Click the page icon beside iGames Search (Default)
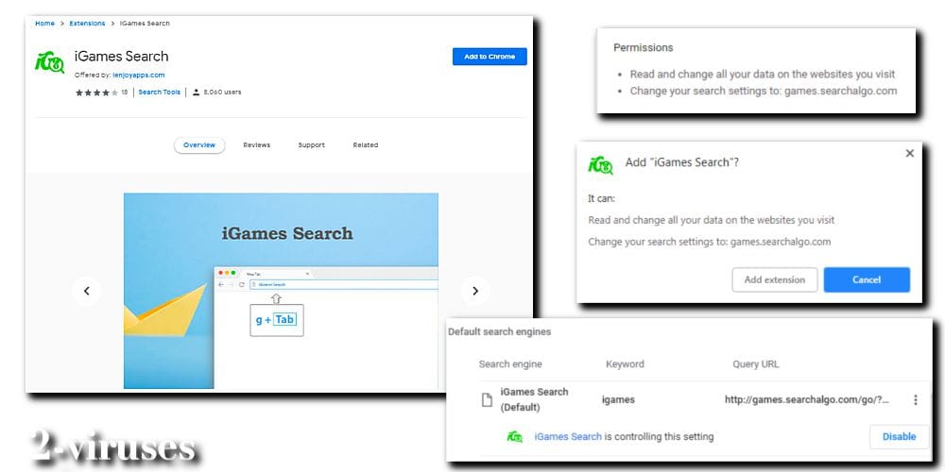945x472 pixels. point(487,399)
